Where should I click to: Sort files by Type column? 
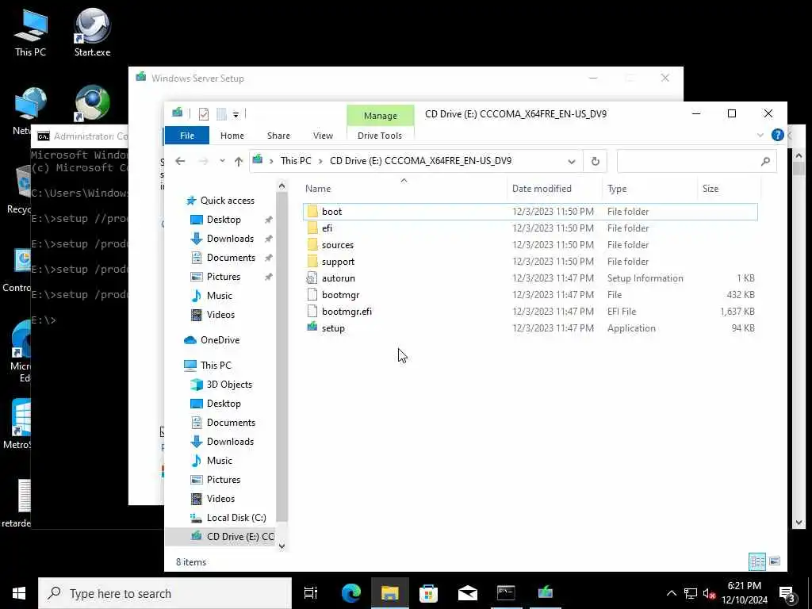point(650,189)
